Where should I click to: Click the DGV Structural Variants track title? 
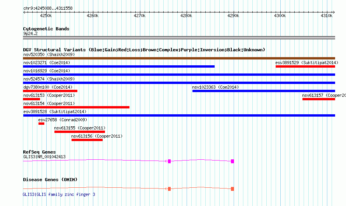pos(144,50)
